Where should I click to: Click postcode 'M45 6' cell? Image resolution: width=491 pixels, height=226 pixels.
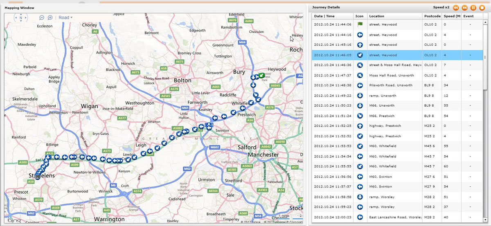tap(432, 146)
